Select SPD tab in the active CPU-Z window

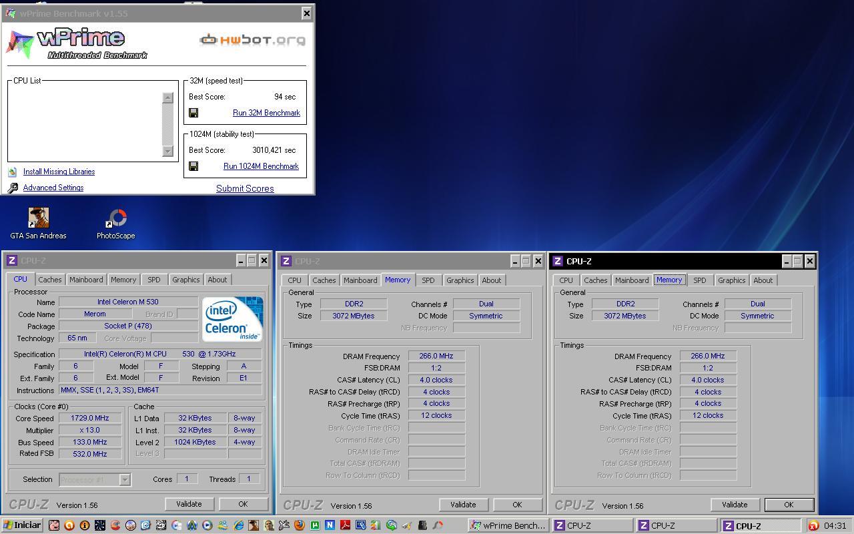click(x=699, y=280)
